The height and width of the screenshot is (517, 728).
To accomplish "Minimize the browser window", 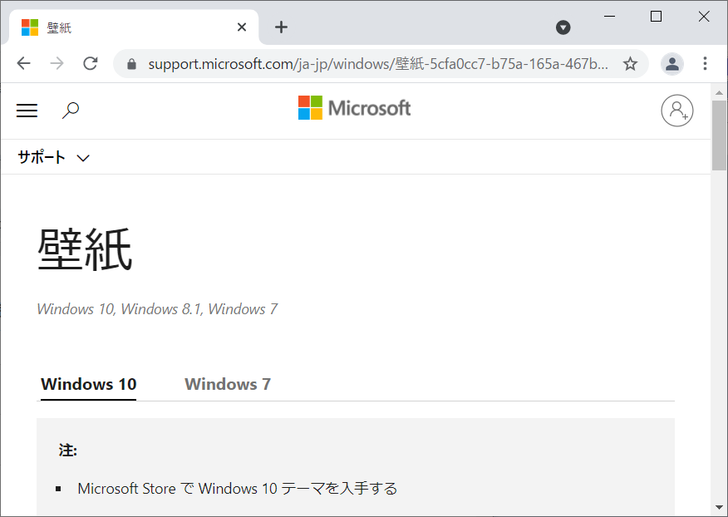I will [609, 17].
